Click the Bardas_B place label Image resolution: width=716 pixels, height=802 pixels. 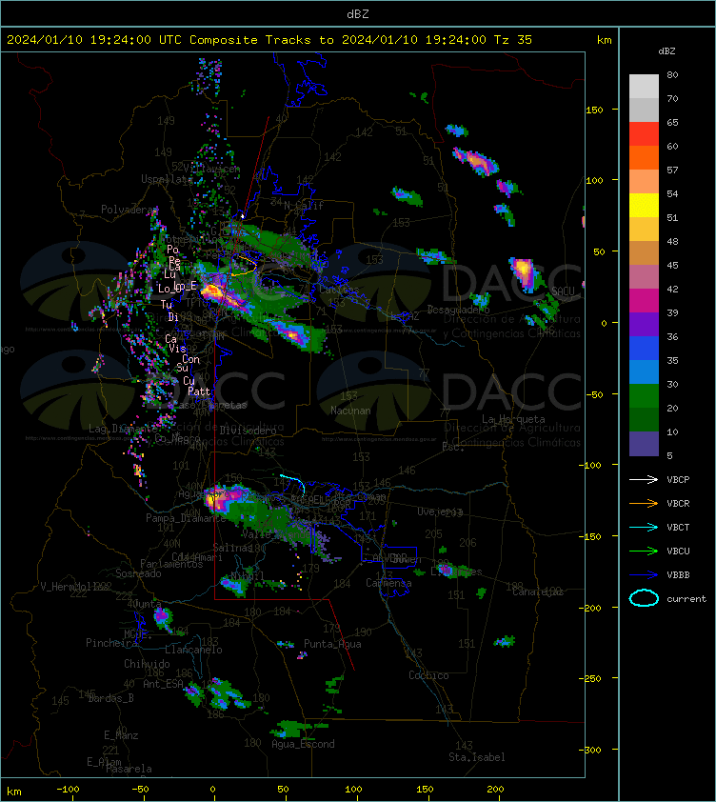pos(111,697)
